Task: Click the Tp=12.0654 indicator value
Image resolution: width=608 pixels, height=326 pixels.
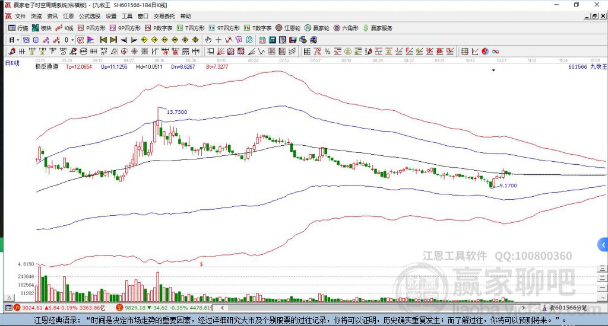Action: point(79,66)
